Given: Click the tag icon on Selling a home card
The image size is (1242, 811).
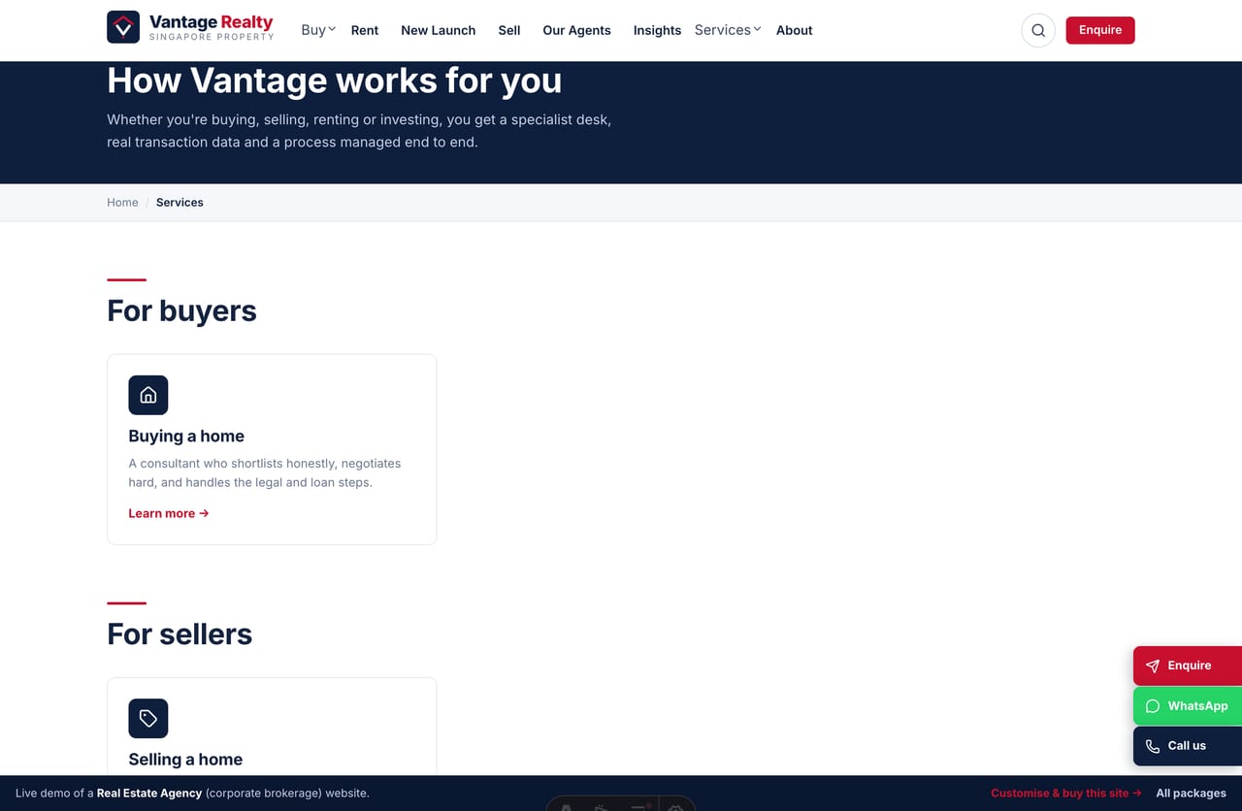Looking at the screenshot, I should click(x=148, y=718).
